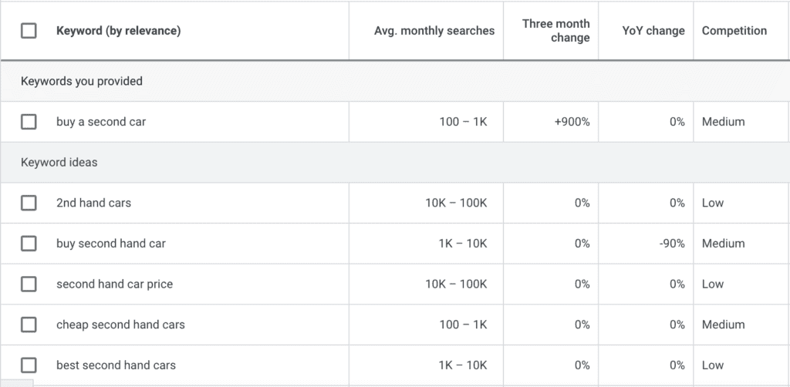The height and width of the screenshot is (387, 790).
Task: Click the 'buy a second car' keyword text
Action: [101, 122]
